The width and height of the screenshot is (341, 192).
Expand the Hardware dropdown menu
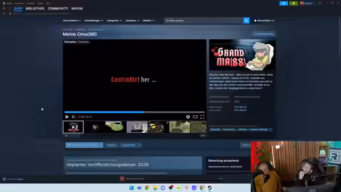tap(132, 20)
